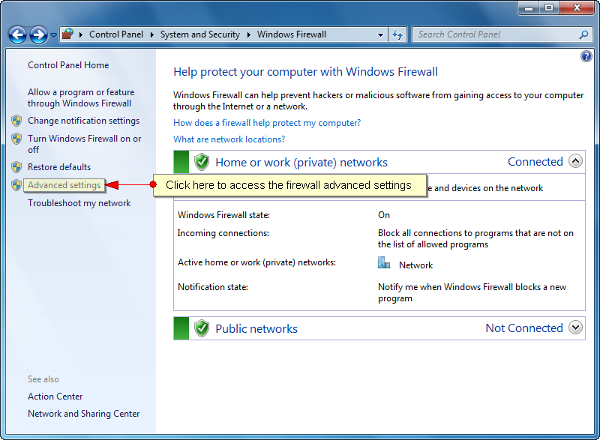Close the Windows Firewall window
Image resolution: width=600 pixels, height=440 pixels.
pos(577,7)
